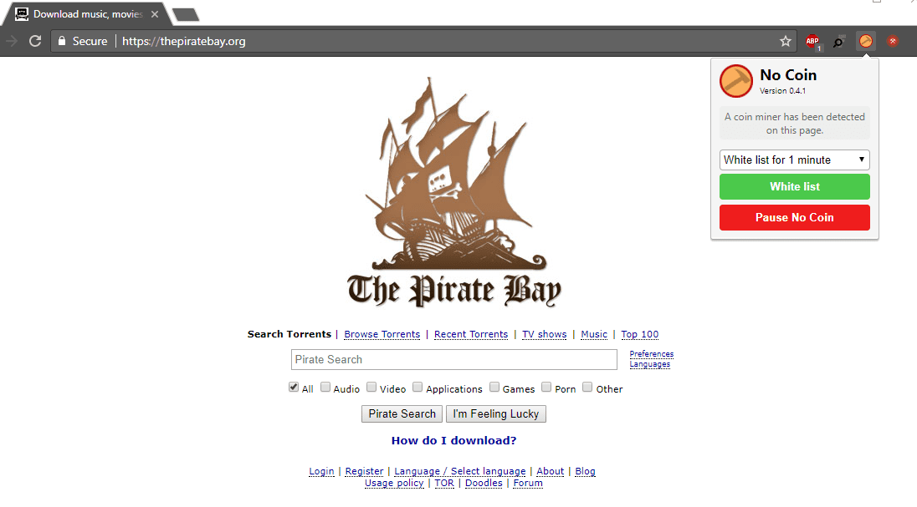Bookmark this page with the star icon
The width and height of the screenshot is (917, 507).
[786, 42]
